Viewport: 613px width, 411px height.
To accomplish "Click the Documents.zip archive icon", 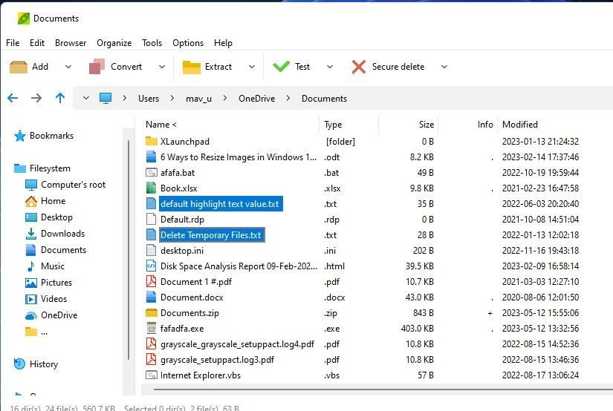I will (152, 312).
